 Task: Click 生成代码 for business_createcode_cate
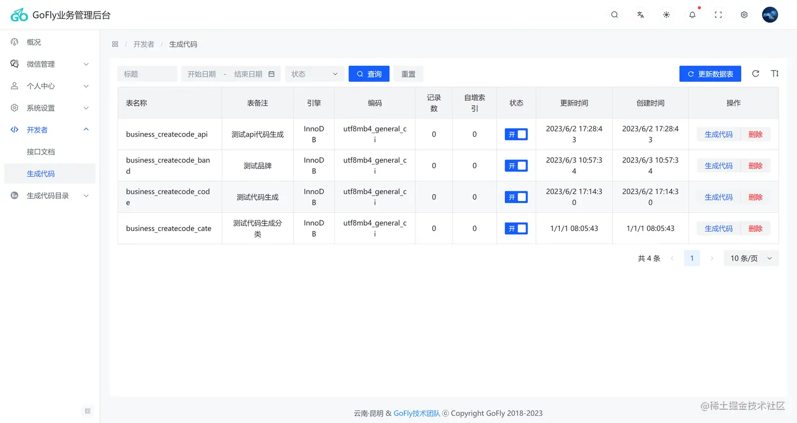(x=718, y=228)
